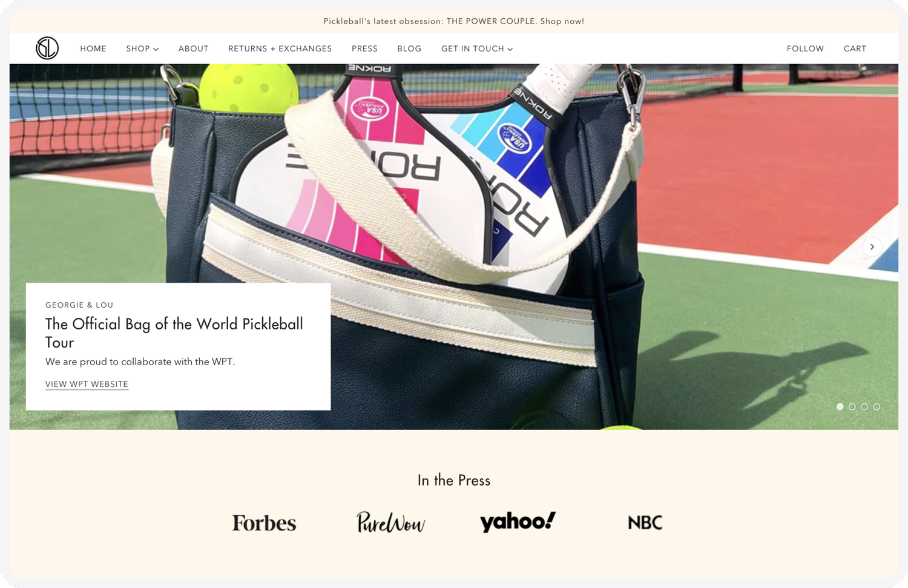Open the Forbes press logo

click(x=265, y=523)
